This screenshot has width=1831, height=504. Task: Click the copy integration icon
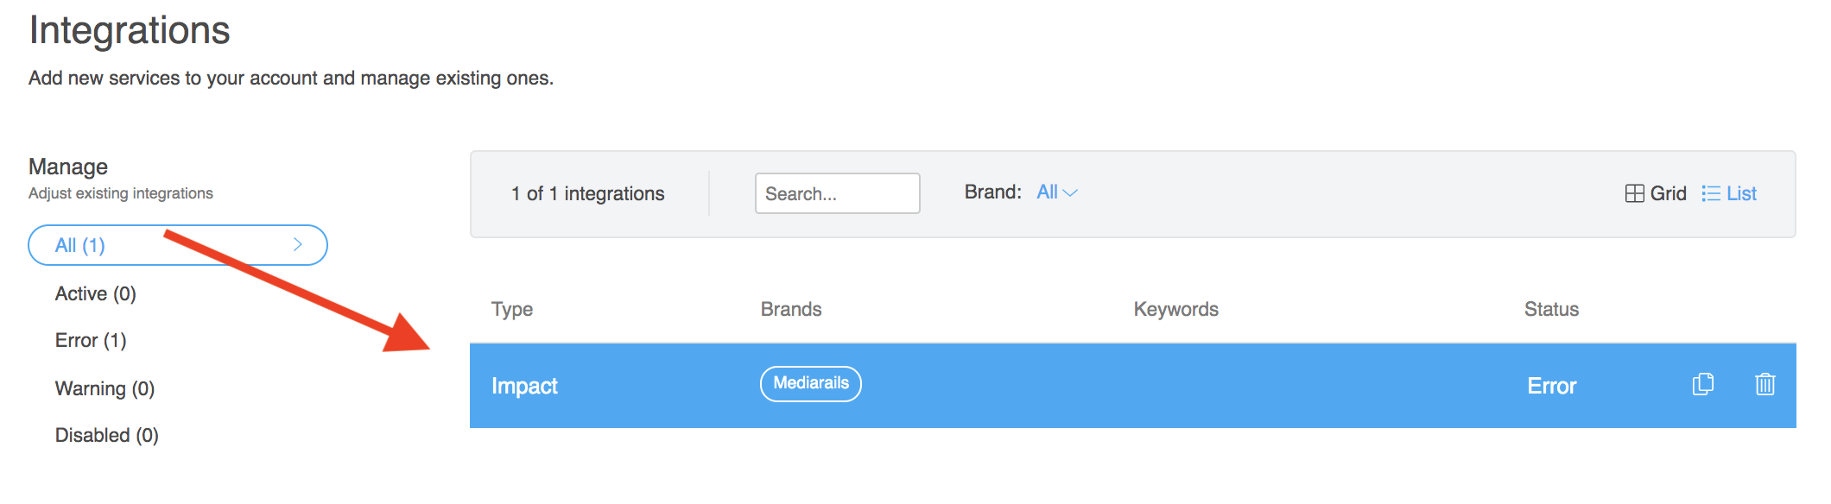(x=1702, y=385)
